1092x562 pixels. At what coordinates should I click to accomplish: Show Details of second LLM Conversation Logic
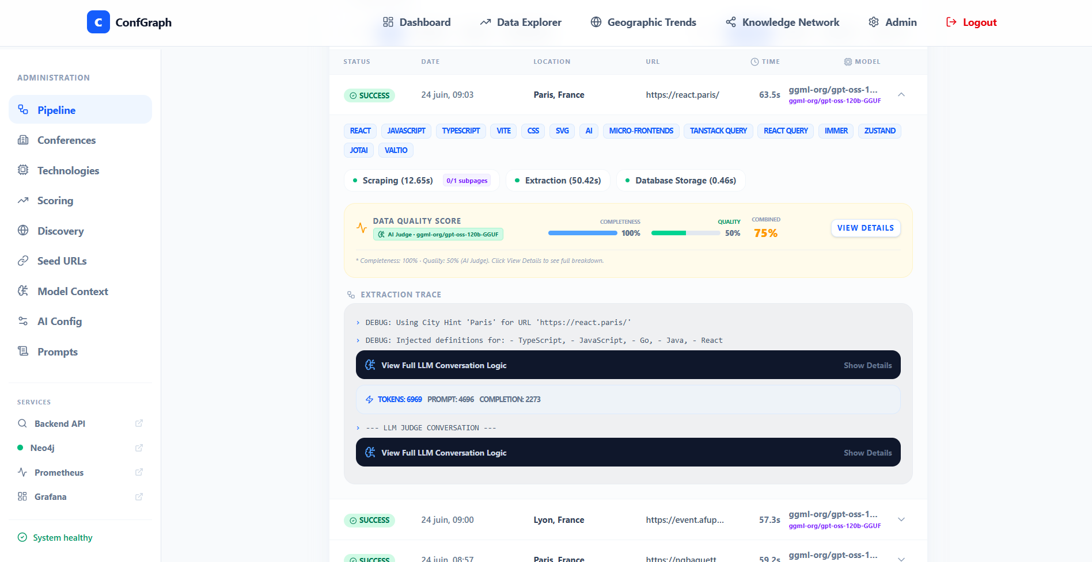point(867,453)
